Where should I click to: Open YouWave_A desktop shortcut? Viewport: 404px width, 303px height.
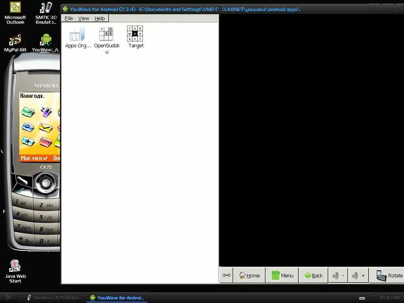(46, 43)
